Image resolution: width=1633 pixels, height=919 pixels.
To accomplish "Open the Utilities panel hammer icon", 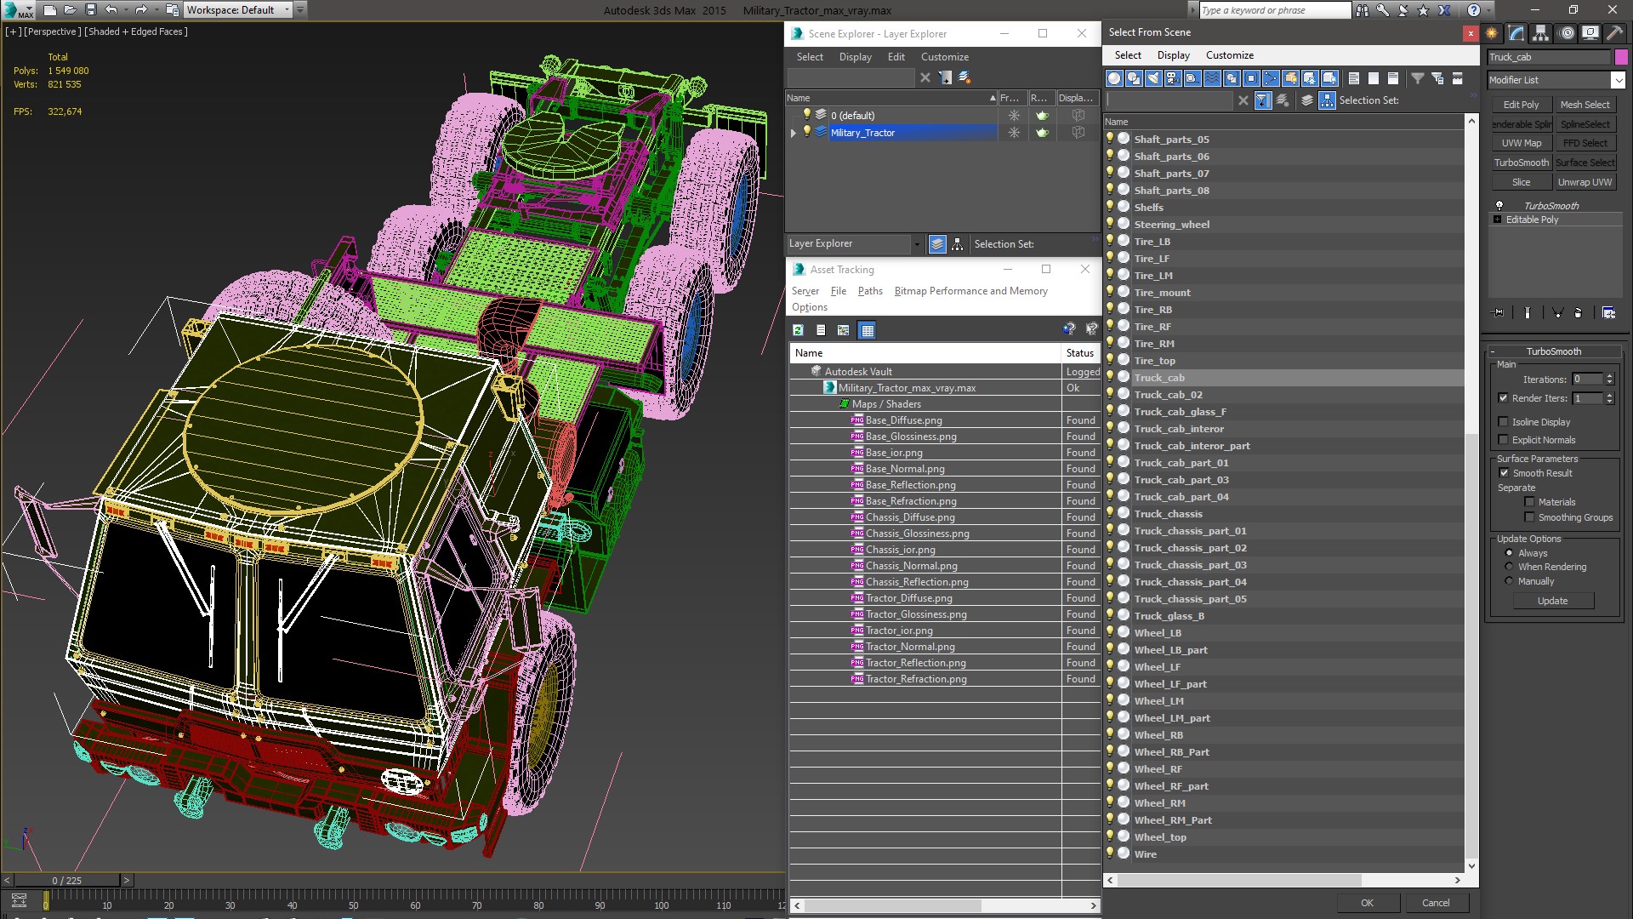I will tap(1613, 33).
